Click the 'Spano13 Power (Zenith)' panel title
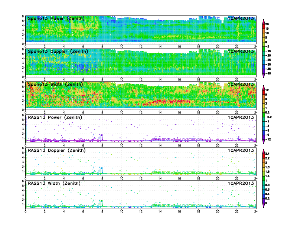This screenshot has width=294, height=227. point(56,19)
